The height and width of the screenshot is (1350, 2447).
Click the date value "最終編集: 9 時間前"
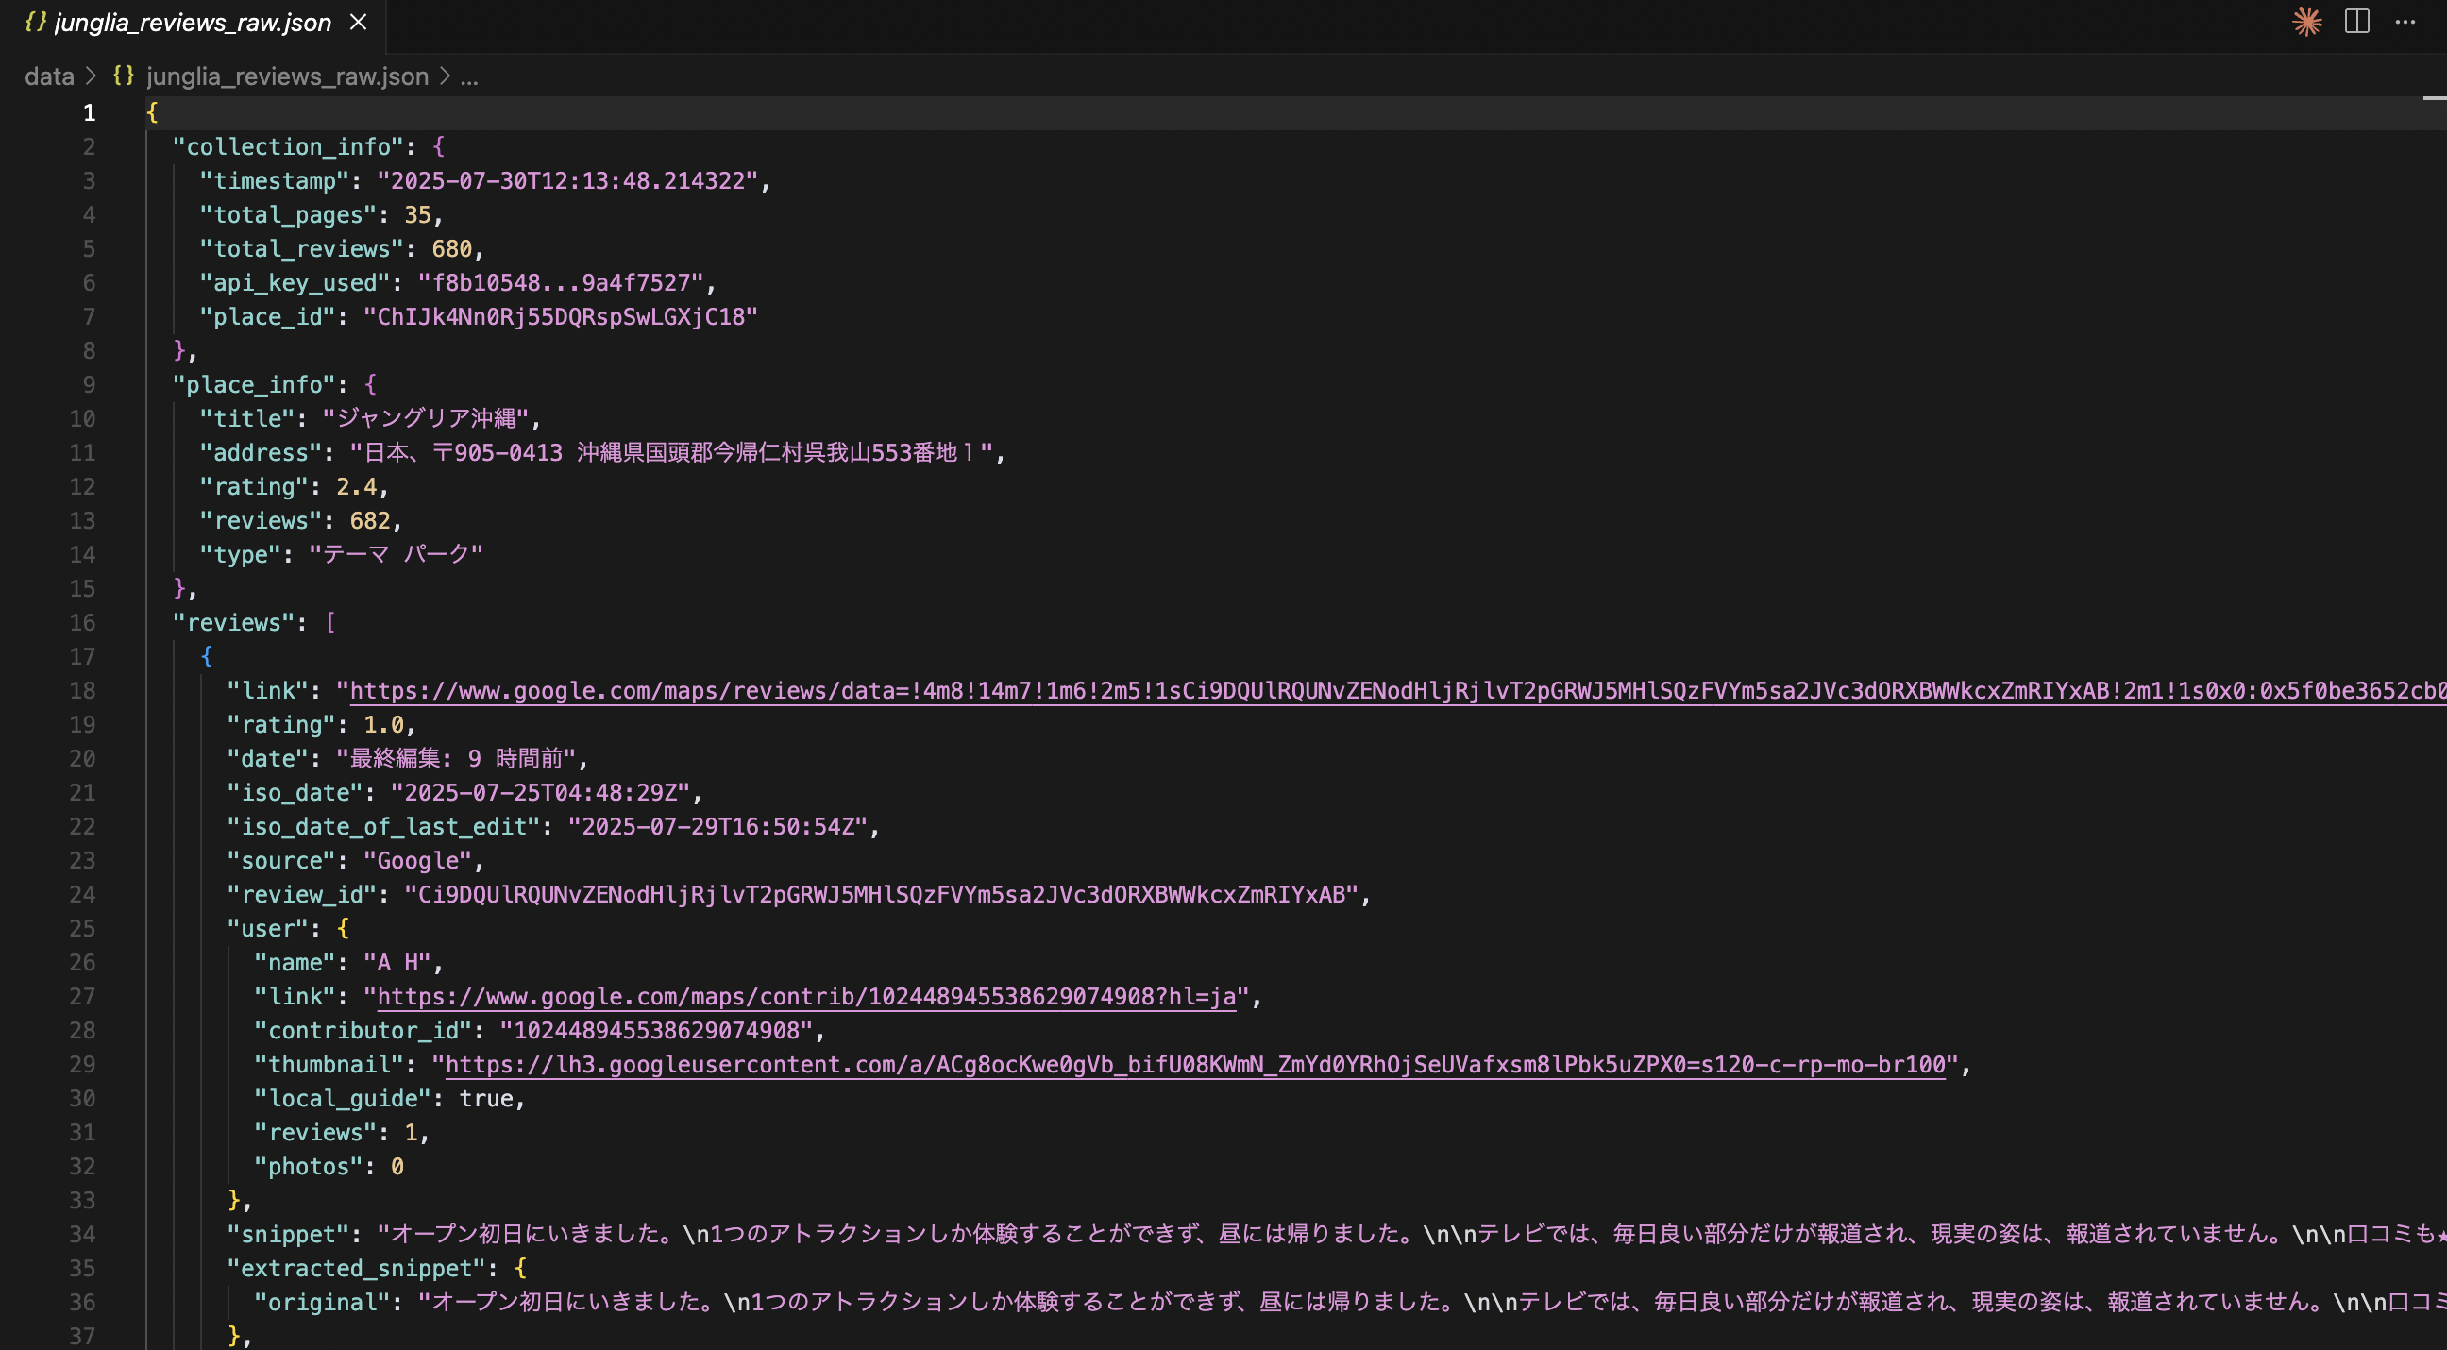[x=456, y=759]
